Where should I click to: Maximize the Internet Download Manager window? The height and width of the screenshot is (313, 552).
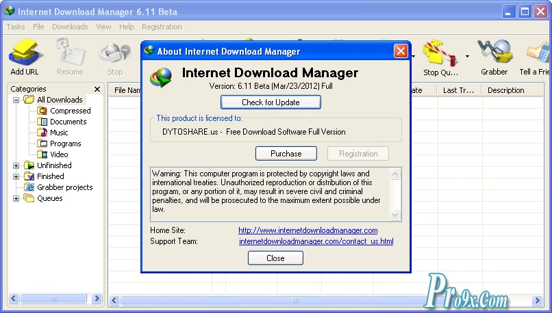pos(525,12)
